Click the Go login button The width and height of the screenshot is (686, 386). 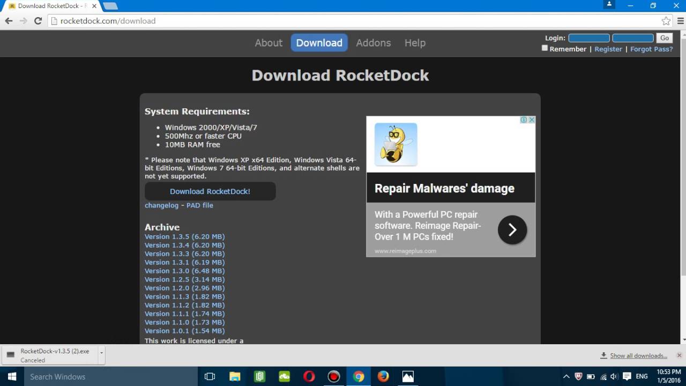(665, 38)
